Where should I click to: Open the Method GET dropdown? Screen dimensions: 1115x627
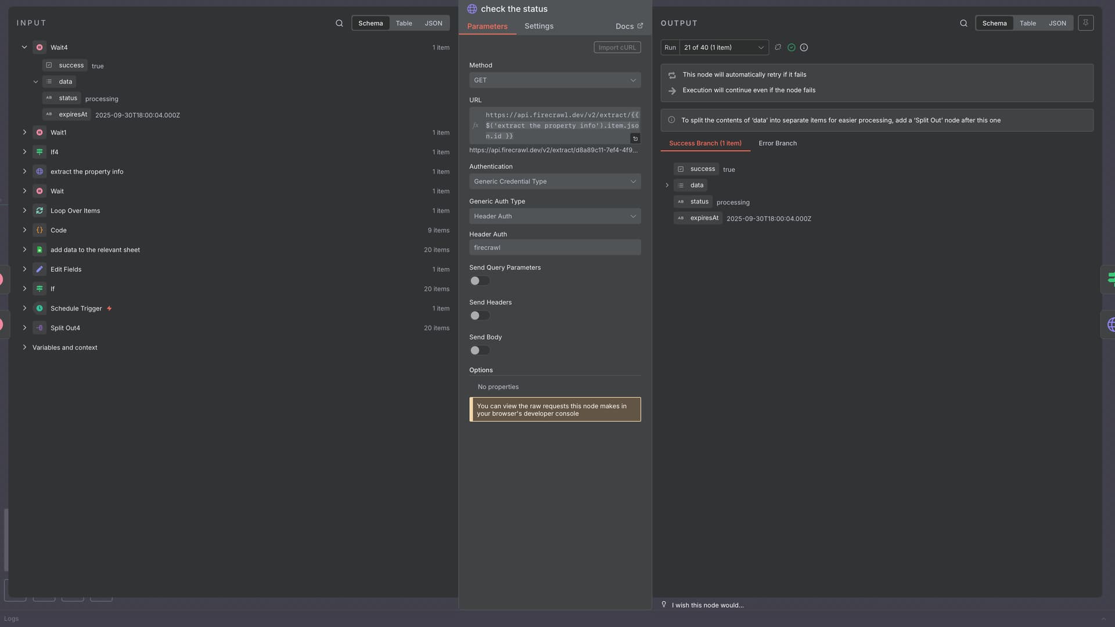pyautogui.click(x=555, y=80)
